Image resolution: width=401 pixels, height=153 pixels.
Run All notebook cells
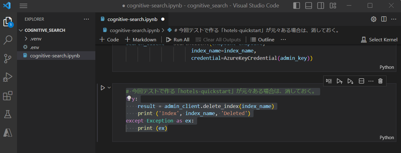[x=178, y=39]
